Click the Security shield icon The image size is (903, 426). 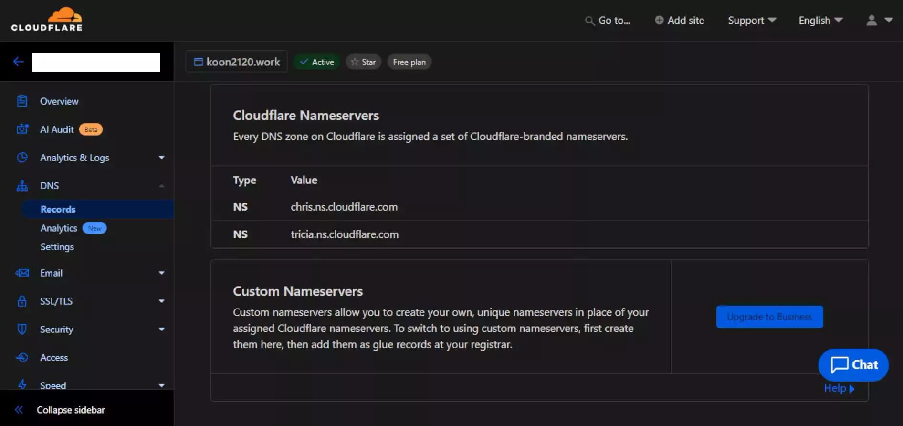pyautogui.click(x=22, y=329)
